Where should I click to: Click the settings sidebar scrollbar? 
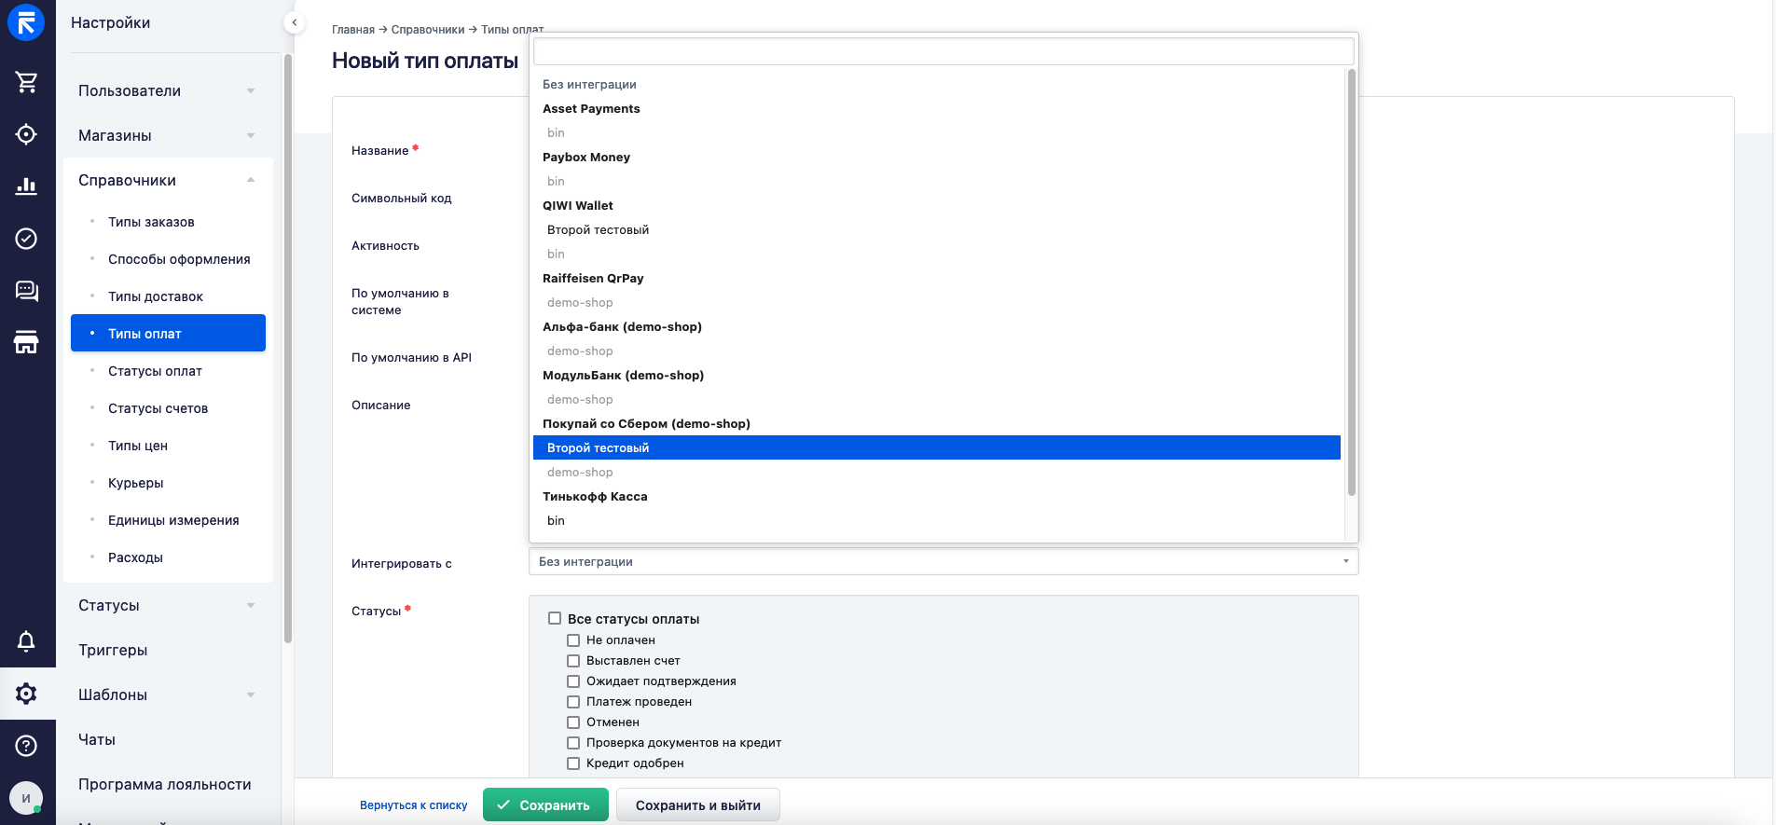coord(288,348)
